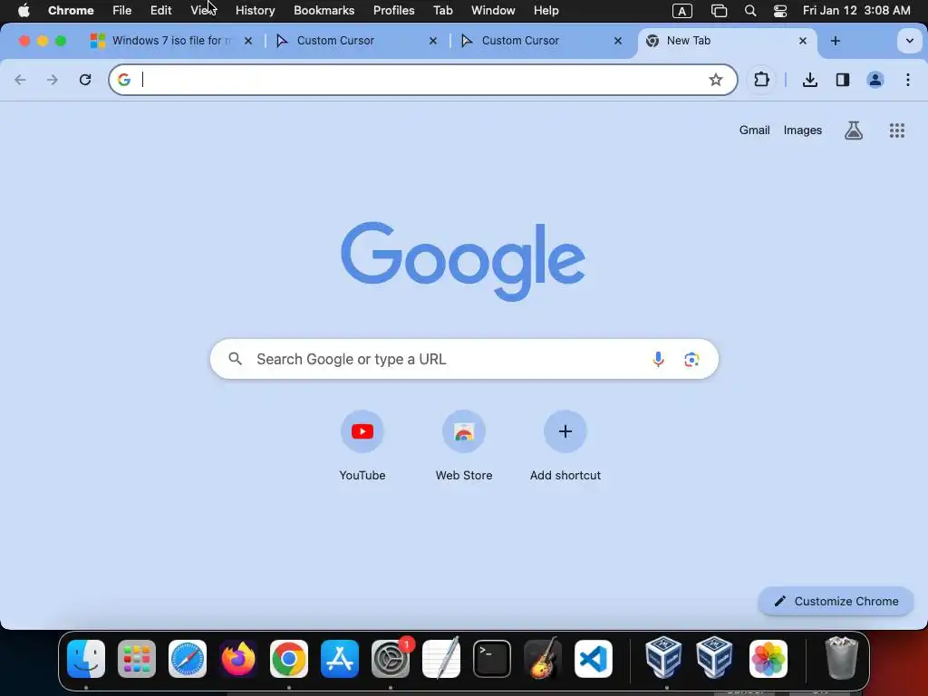This screenshot has height=696, width=928.
Task: Close the Windows 7 iso file tab
Action: [x=248, y=41]
